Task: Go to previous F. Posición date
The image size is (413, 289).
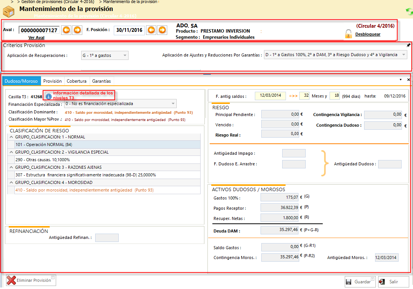Action: click(x=151, y=30)
